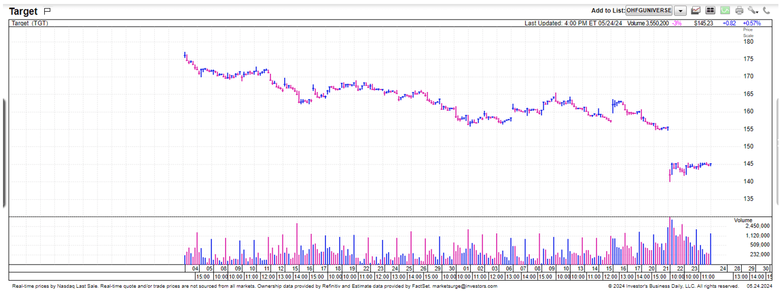Click the $145.23 price value

[x=703, y=23]
